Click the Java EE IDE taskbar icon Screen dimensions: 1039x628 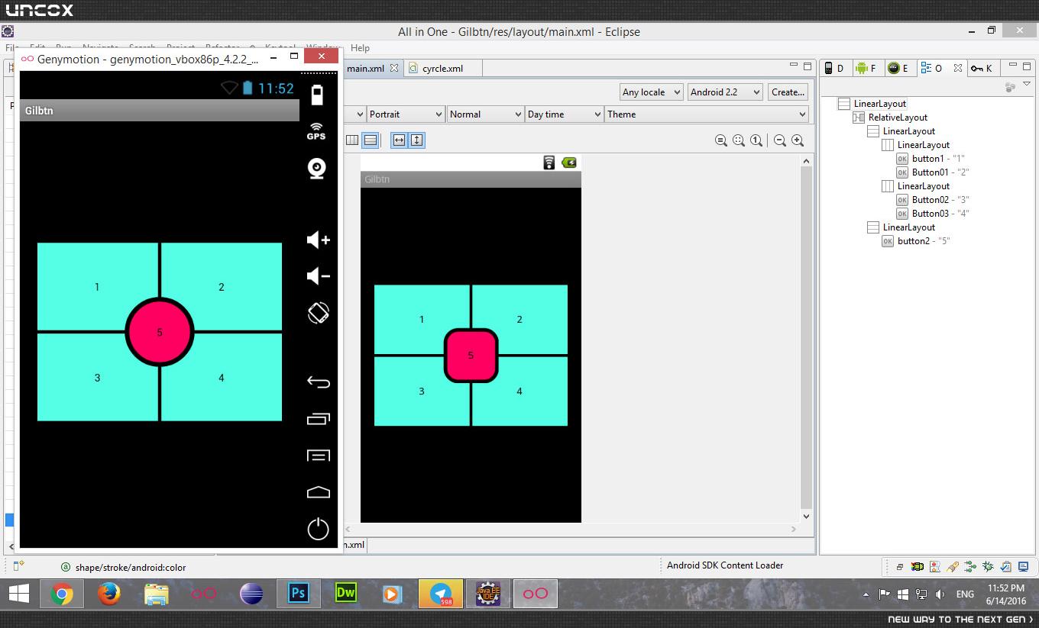pos(488,594)
